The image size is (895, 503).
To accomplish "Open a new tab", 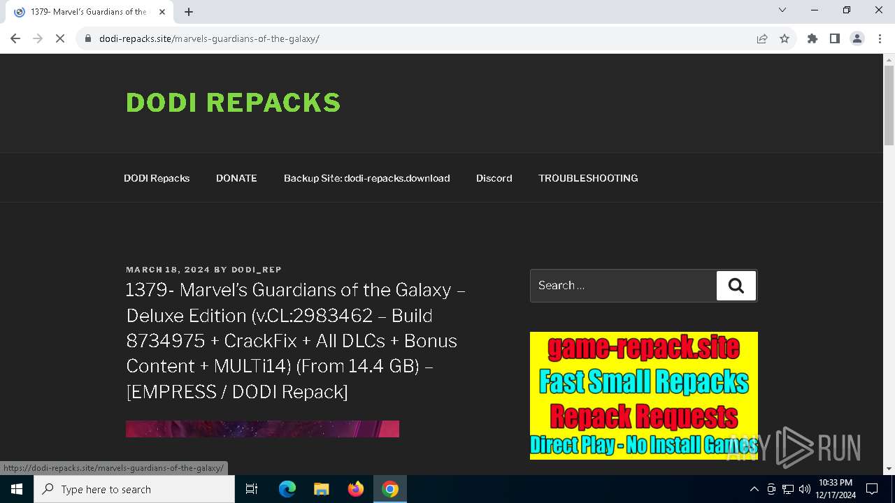I will tap(189, 12).
